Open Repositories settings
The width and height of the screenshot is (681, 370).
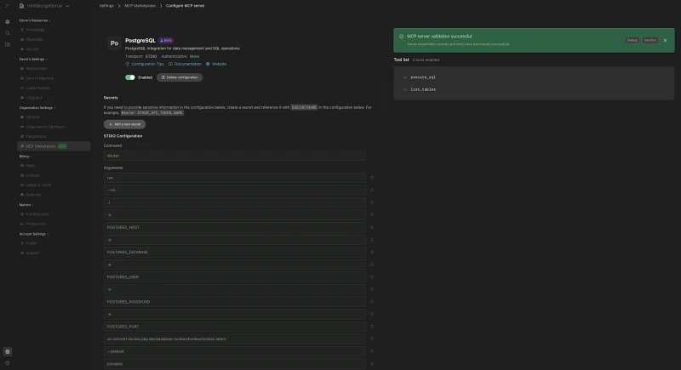(36, 69)
